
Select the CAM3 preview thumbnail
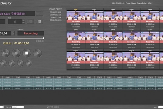[x=131, y=15]
